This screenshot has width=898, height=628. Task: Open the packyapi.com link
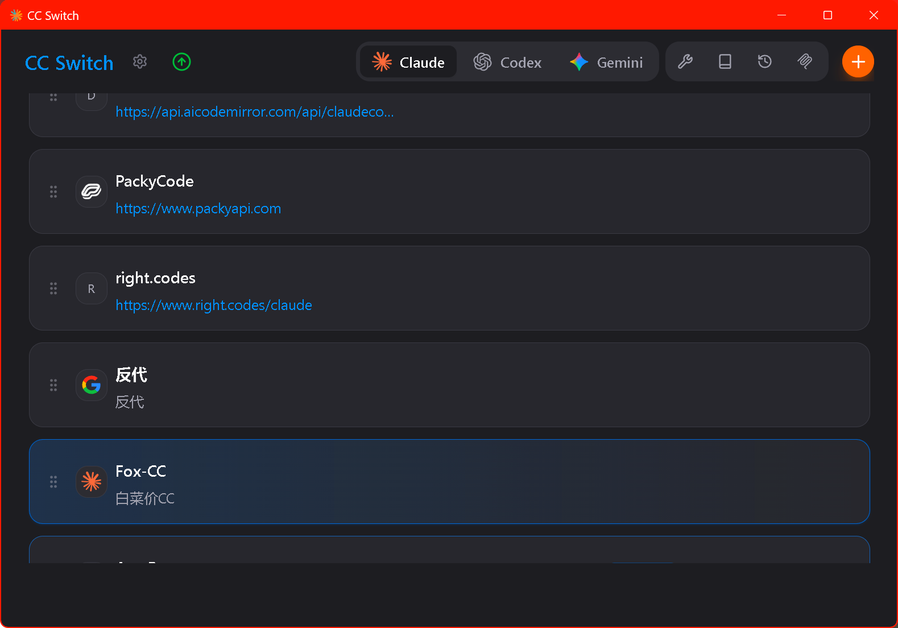tap(198, 209)
